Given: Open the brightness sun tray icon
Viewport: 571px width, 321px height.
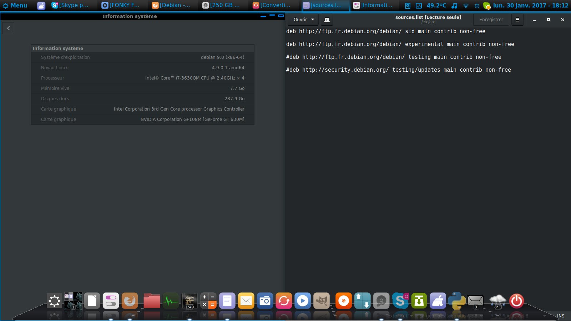Looking at the screenshot, I should tap(477, 6).
